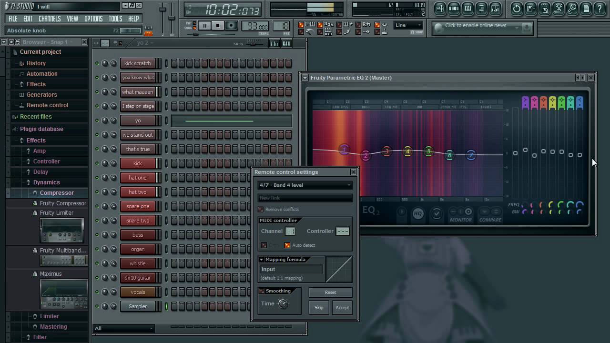
Task: Click the help question mark icon
Action: pyautogui.click(x=600, y=8)
